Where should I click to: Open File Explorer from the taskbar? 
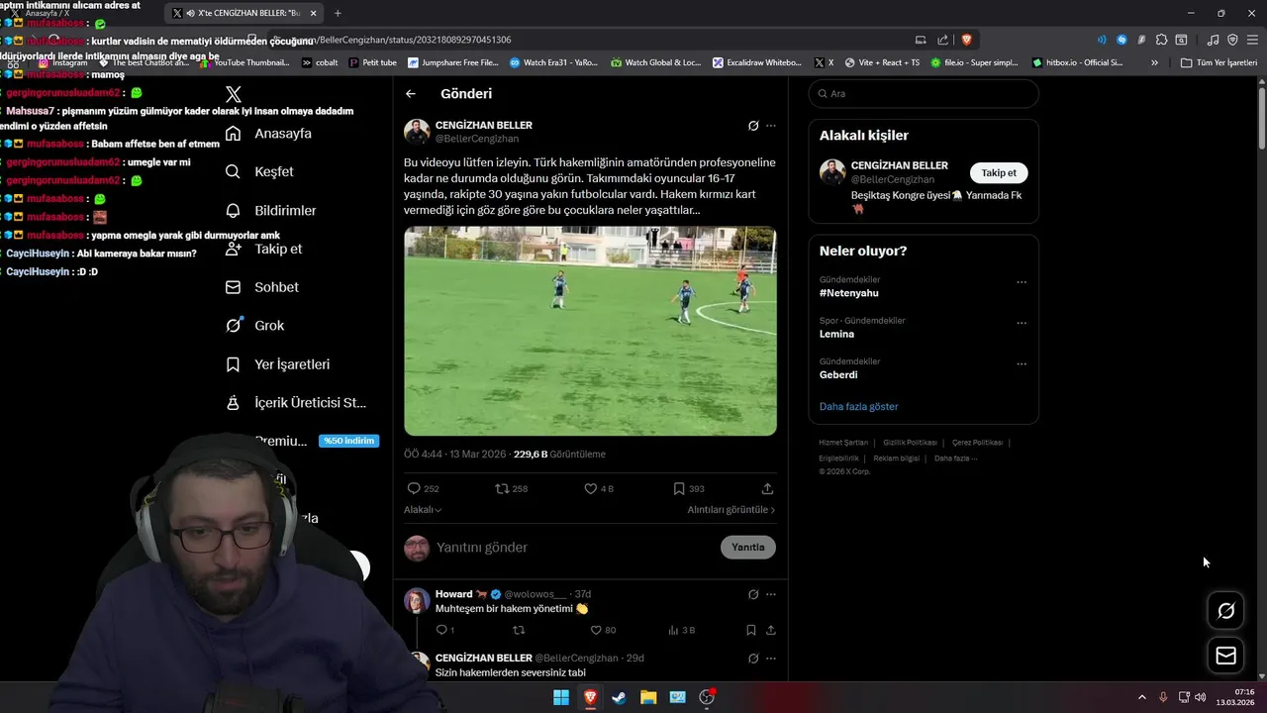click(648, 697)
